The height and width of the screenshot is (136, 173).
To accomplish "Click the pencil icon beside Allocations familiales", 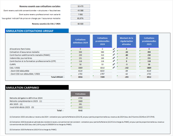I will (x=114, y=49).
